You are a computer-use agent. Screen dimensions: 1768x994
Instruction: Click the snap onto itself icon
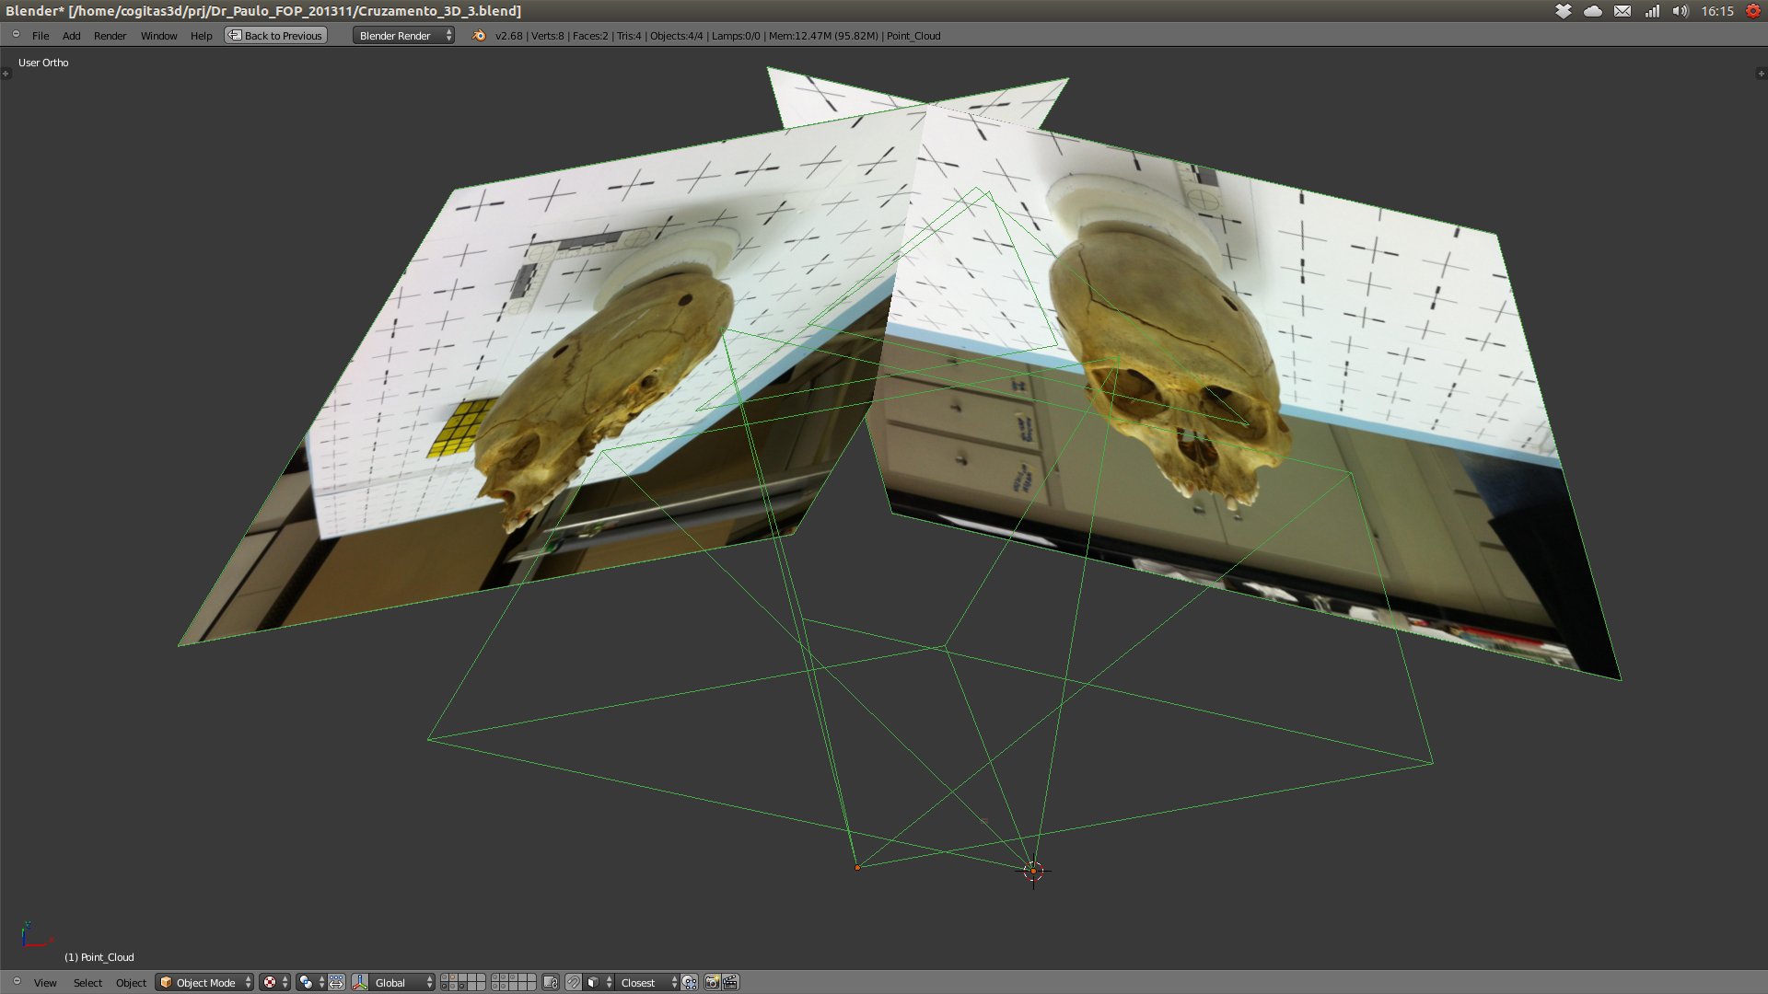(690, 982)
